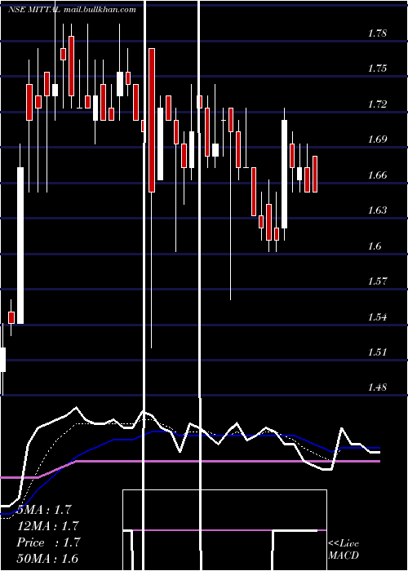Click the 1.78 price axis label
408x571 pixels.
point(377,34)
